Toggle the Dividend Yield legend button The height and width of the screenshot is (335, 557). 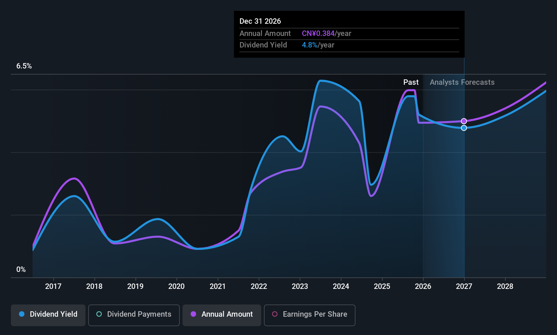click(x=48, y=315)
